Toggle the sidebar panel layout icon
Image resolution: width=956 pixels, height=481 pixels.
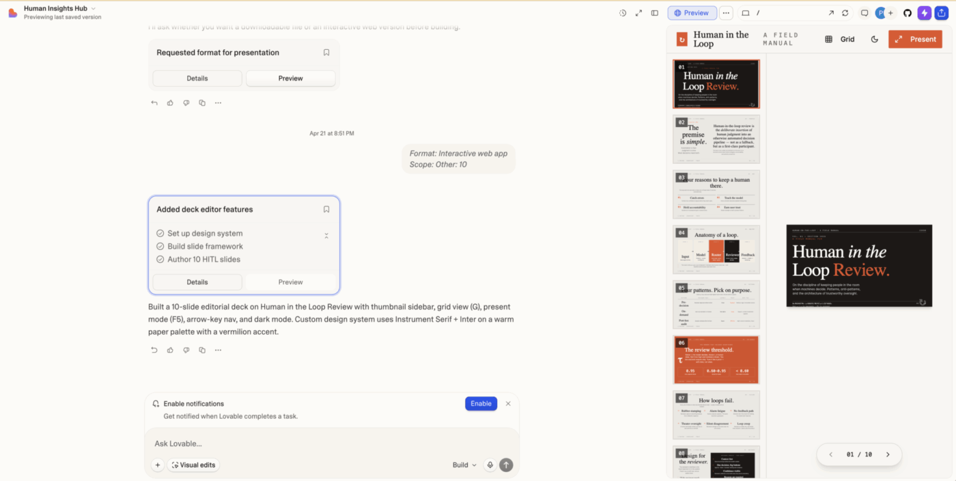click(655, 13)
